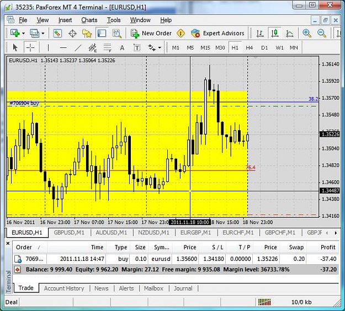This screenshot has width=345, height=311.
Task: Switch to M1 timeframe
Action: (176, 47)
